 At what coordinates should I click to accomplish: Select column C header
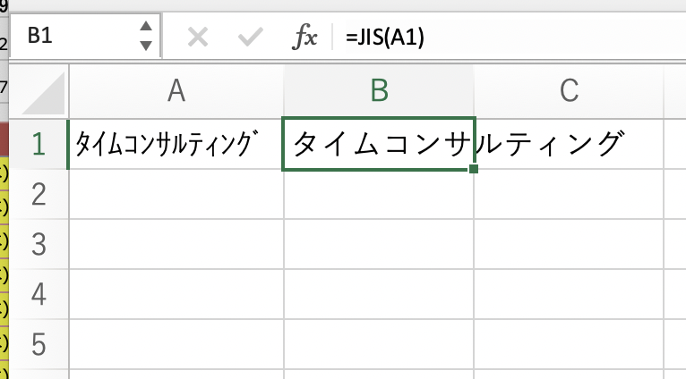click(x=570, y=89)
